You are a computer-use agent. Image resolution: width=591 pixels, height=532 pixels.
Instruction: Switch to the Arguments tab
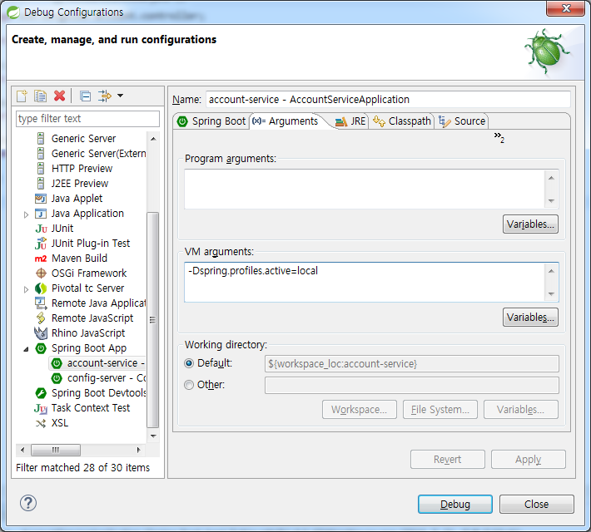[286, 121]
